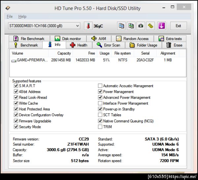
Task: Click the HD Tune title bar app icon
Action: (x=8, y=8)
